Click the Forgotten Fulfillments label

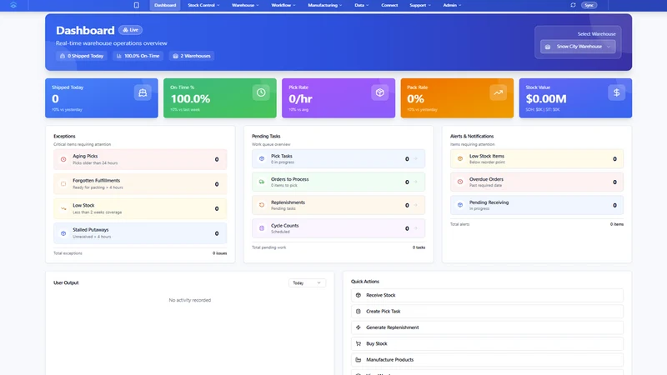click(96, 180)
